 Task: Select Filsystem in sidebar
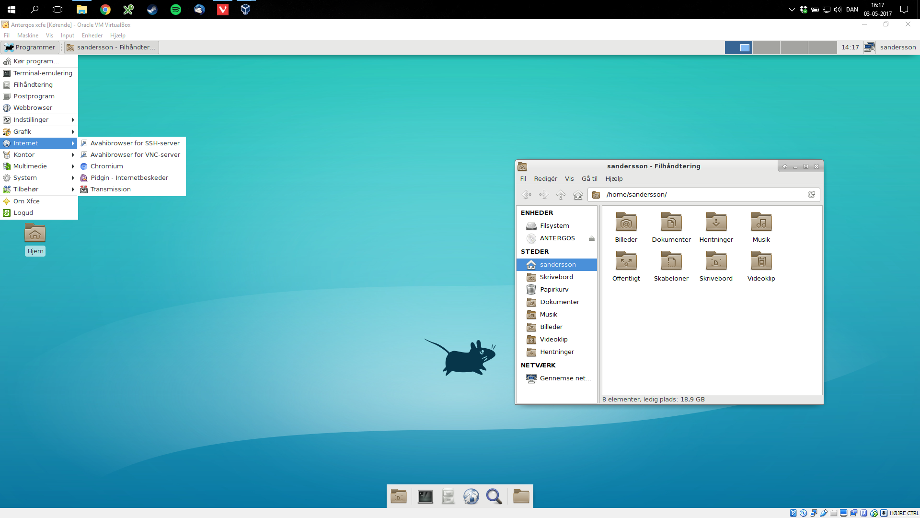click(557, 226)
